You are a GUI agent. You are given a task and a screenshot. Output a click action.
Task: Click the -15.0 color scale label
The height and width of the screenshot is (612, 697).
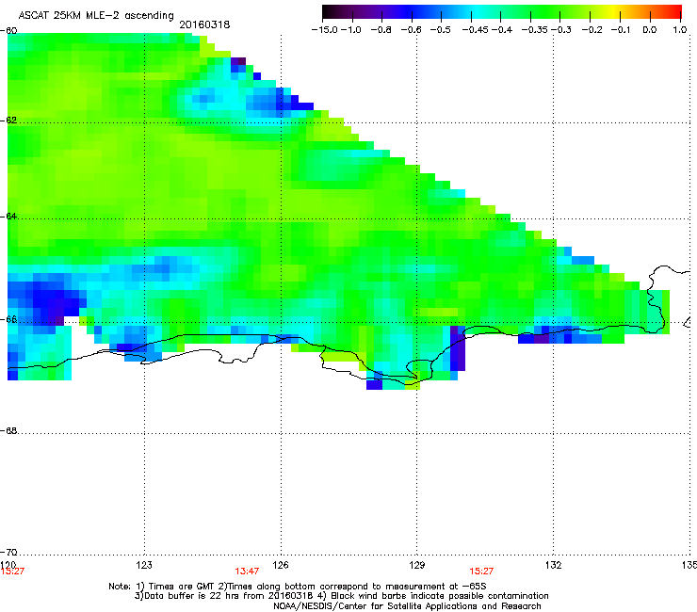pyautogui.click(x=325, y=30)
